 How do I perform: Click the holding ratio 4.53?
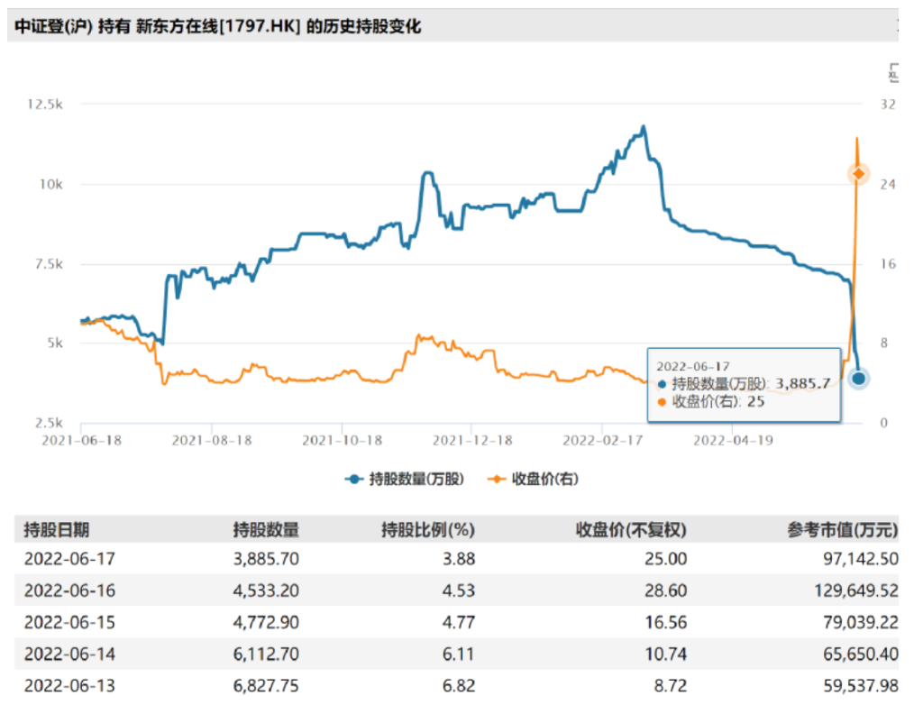459,591
